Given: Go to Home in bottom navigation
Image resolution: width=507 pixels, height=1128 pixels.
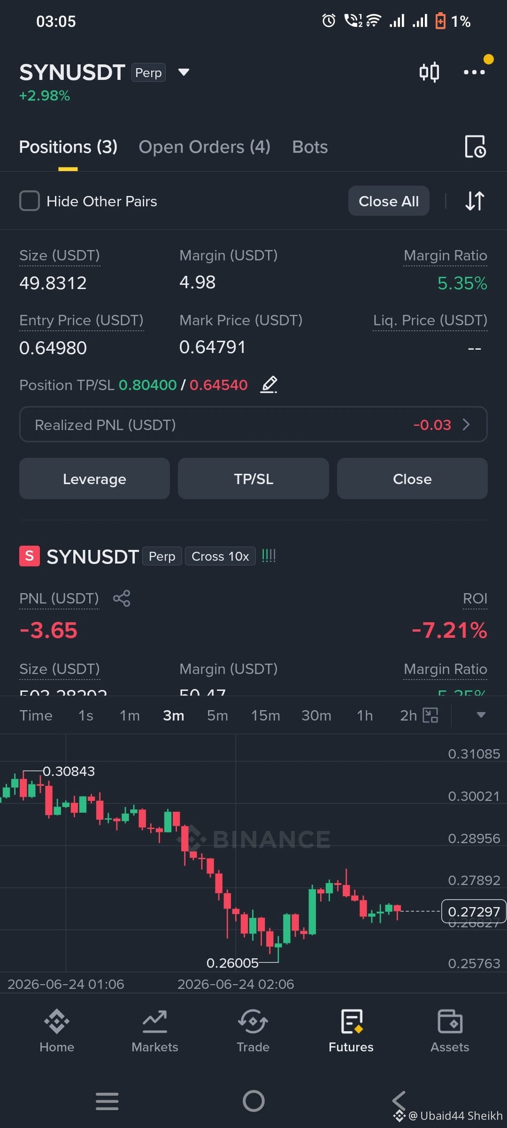Looking at the screenshot, I should click(57, 1031).
